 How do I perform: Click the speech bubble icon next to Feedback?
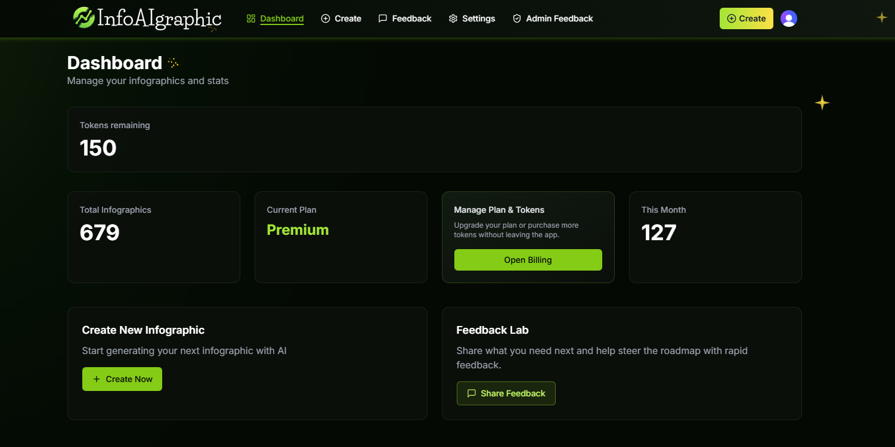382,18
